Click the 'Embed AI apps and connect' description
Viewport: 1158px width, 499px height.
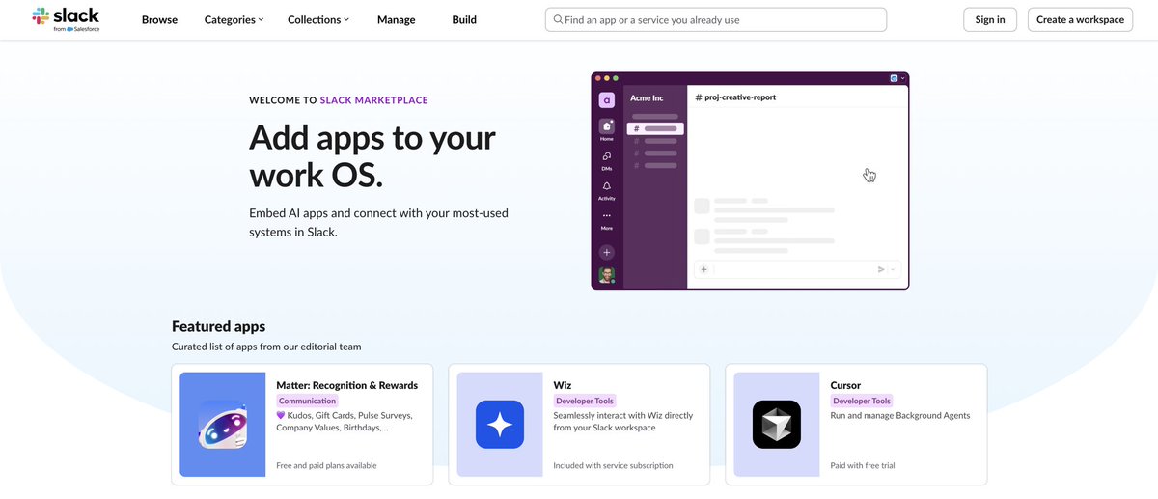378,222
